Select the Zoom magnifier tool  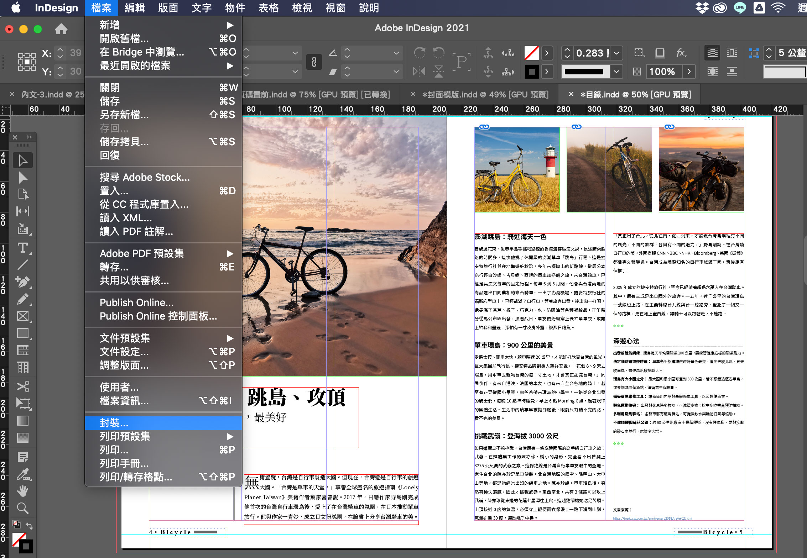click(23, 508)
